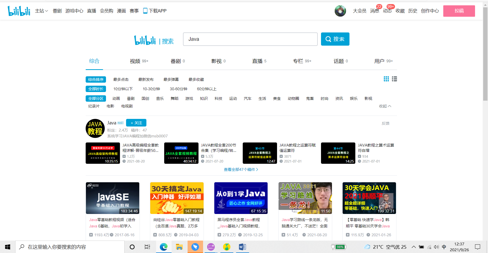Launch Microsoft Edge from taskbar
Viewport: 488px width, 253px height.
tap(163, 247)
